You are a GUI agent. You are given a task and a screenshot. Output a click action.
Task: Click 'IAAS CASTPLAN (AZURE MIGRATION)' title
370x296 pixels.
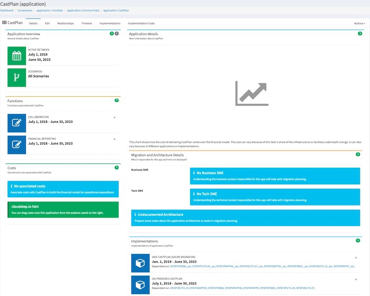(173, 257)
